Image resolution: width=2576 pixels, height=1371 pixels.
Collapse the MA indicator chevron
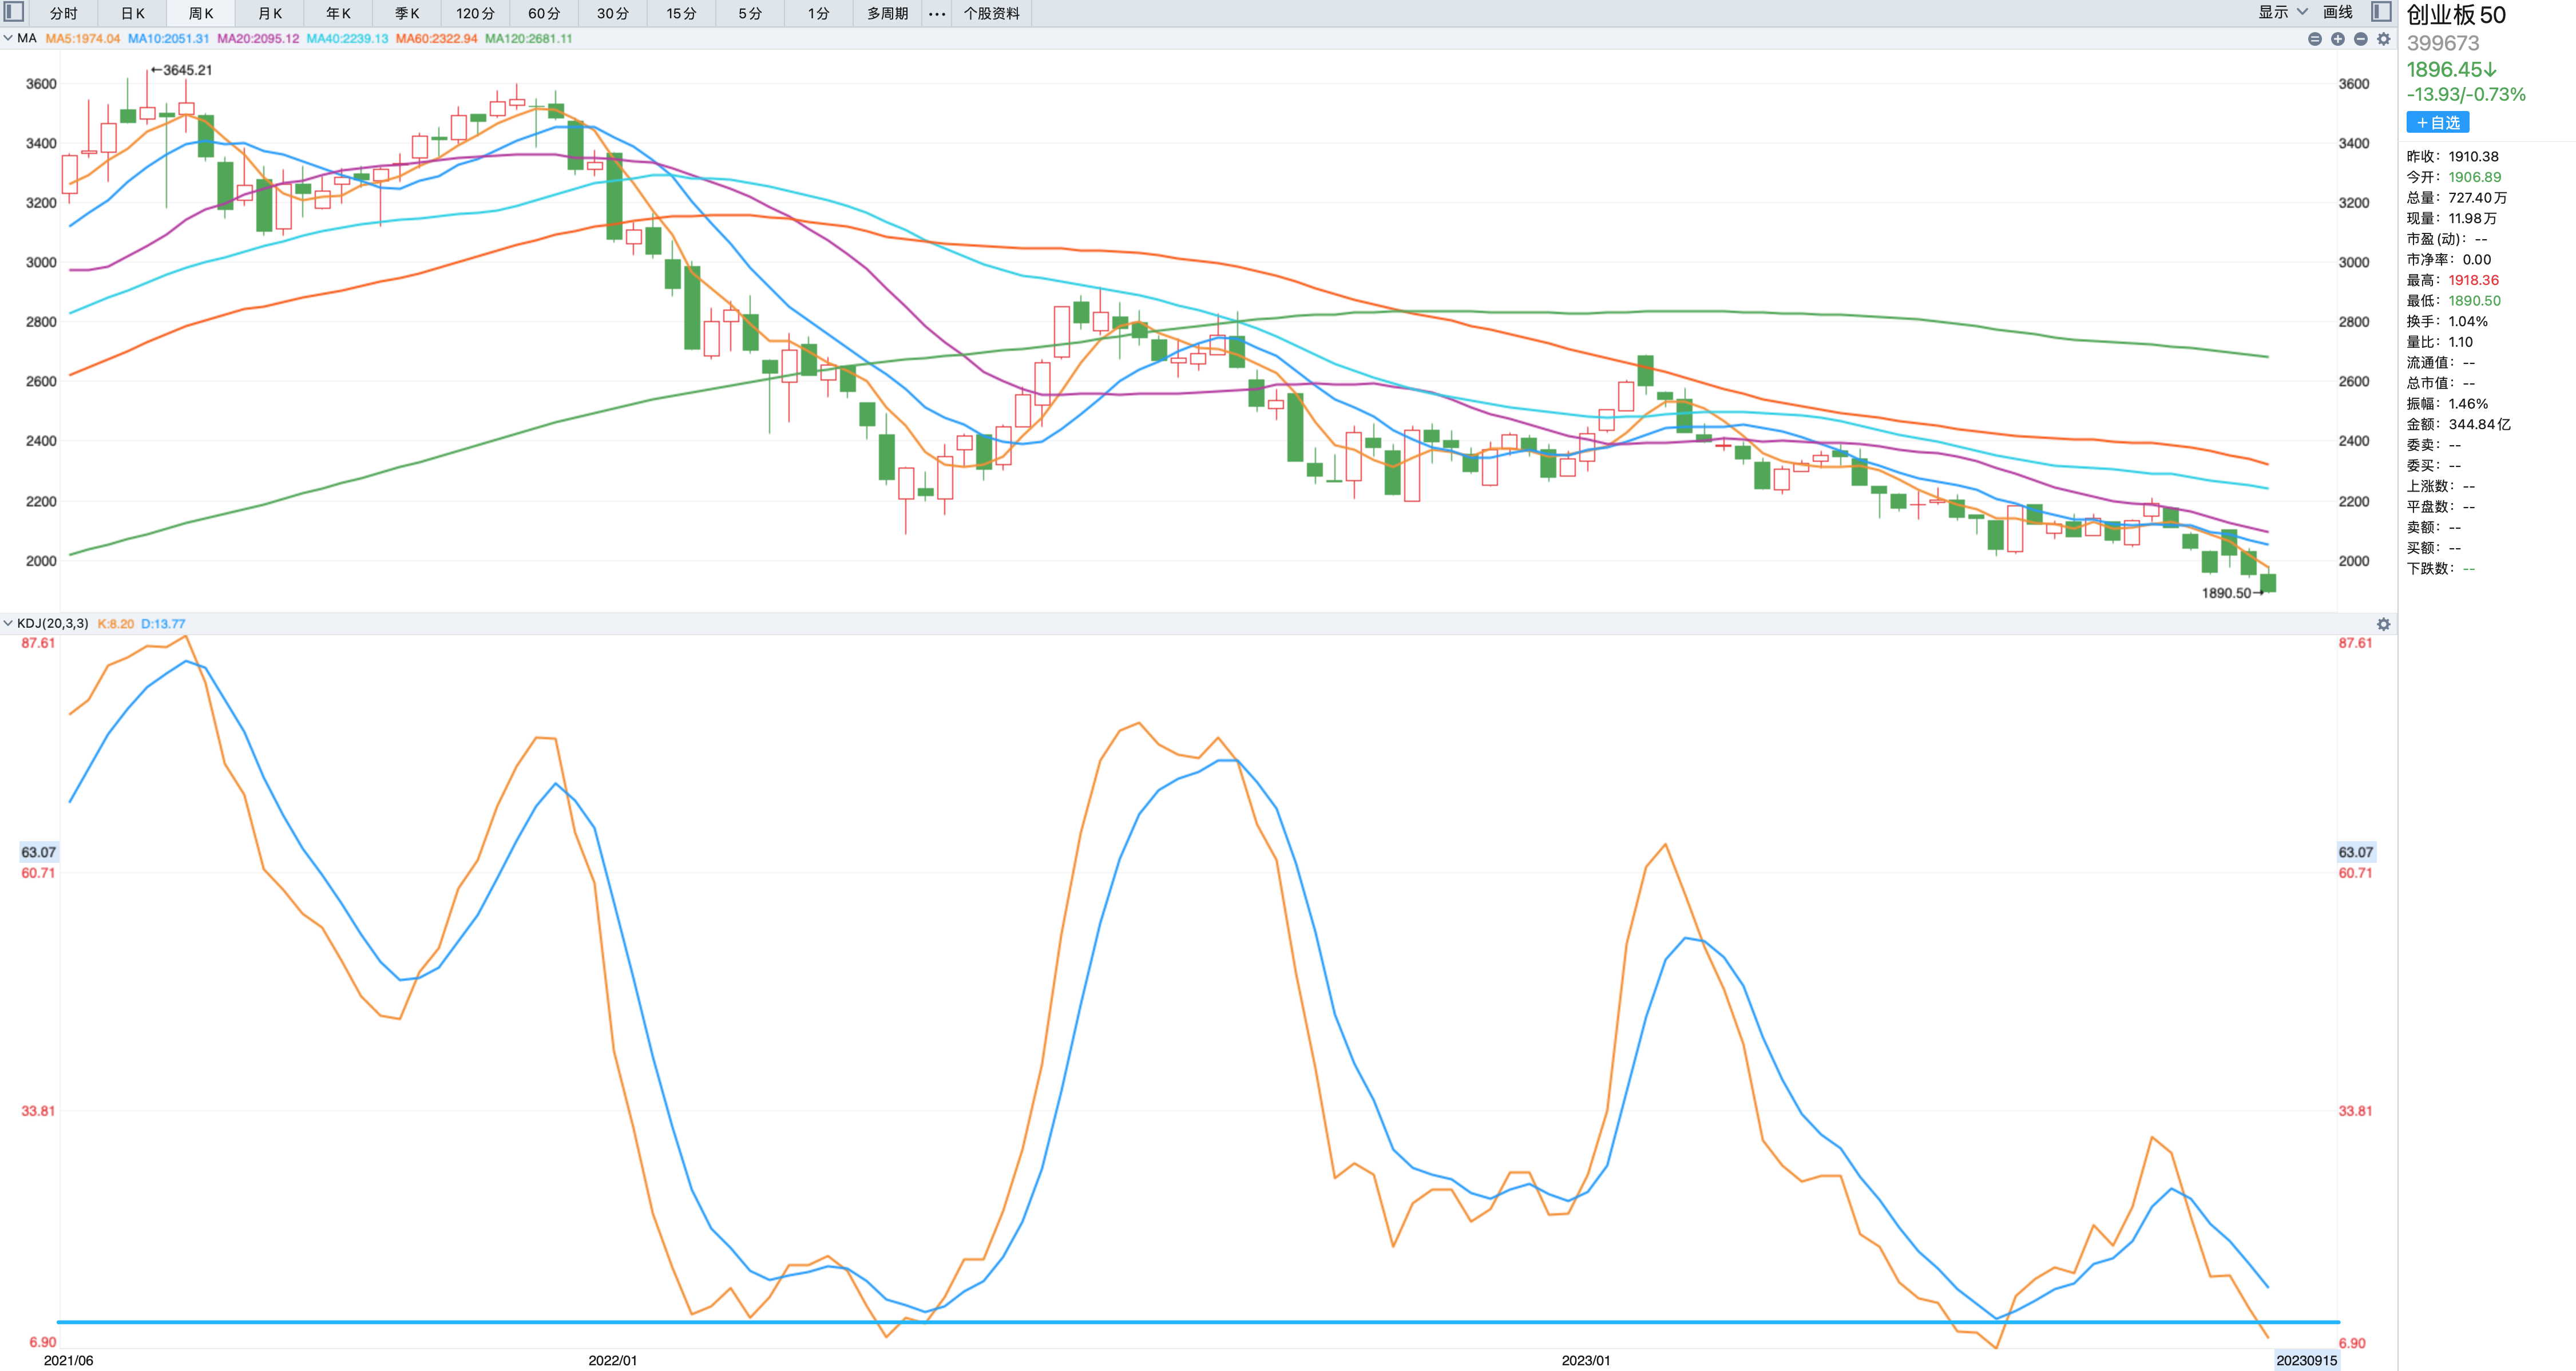click(x=8, y=38)
